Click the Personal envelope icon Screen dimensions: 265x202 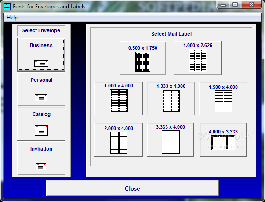(41, 98)
